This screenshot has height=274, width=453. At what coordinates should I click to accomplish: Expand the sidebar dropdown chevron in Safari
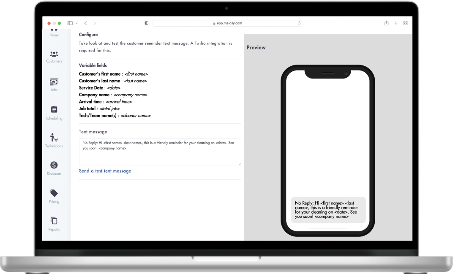pyautogui.click(x=76, y=23)
